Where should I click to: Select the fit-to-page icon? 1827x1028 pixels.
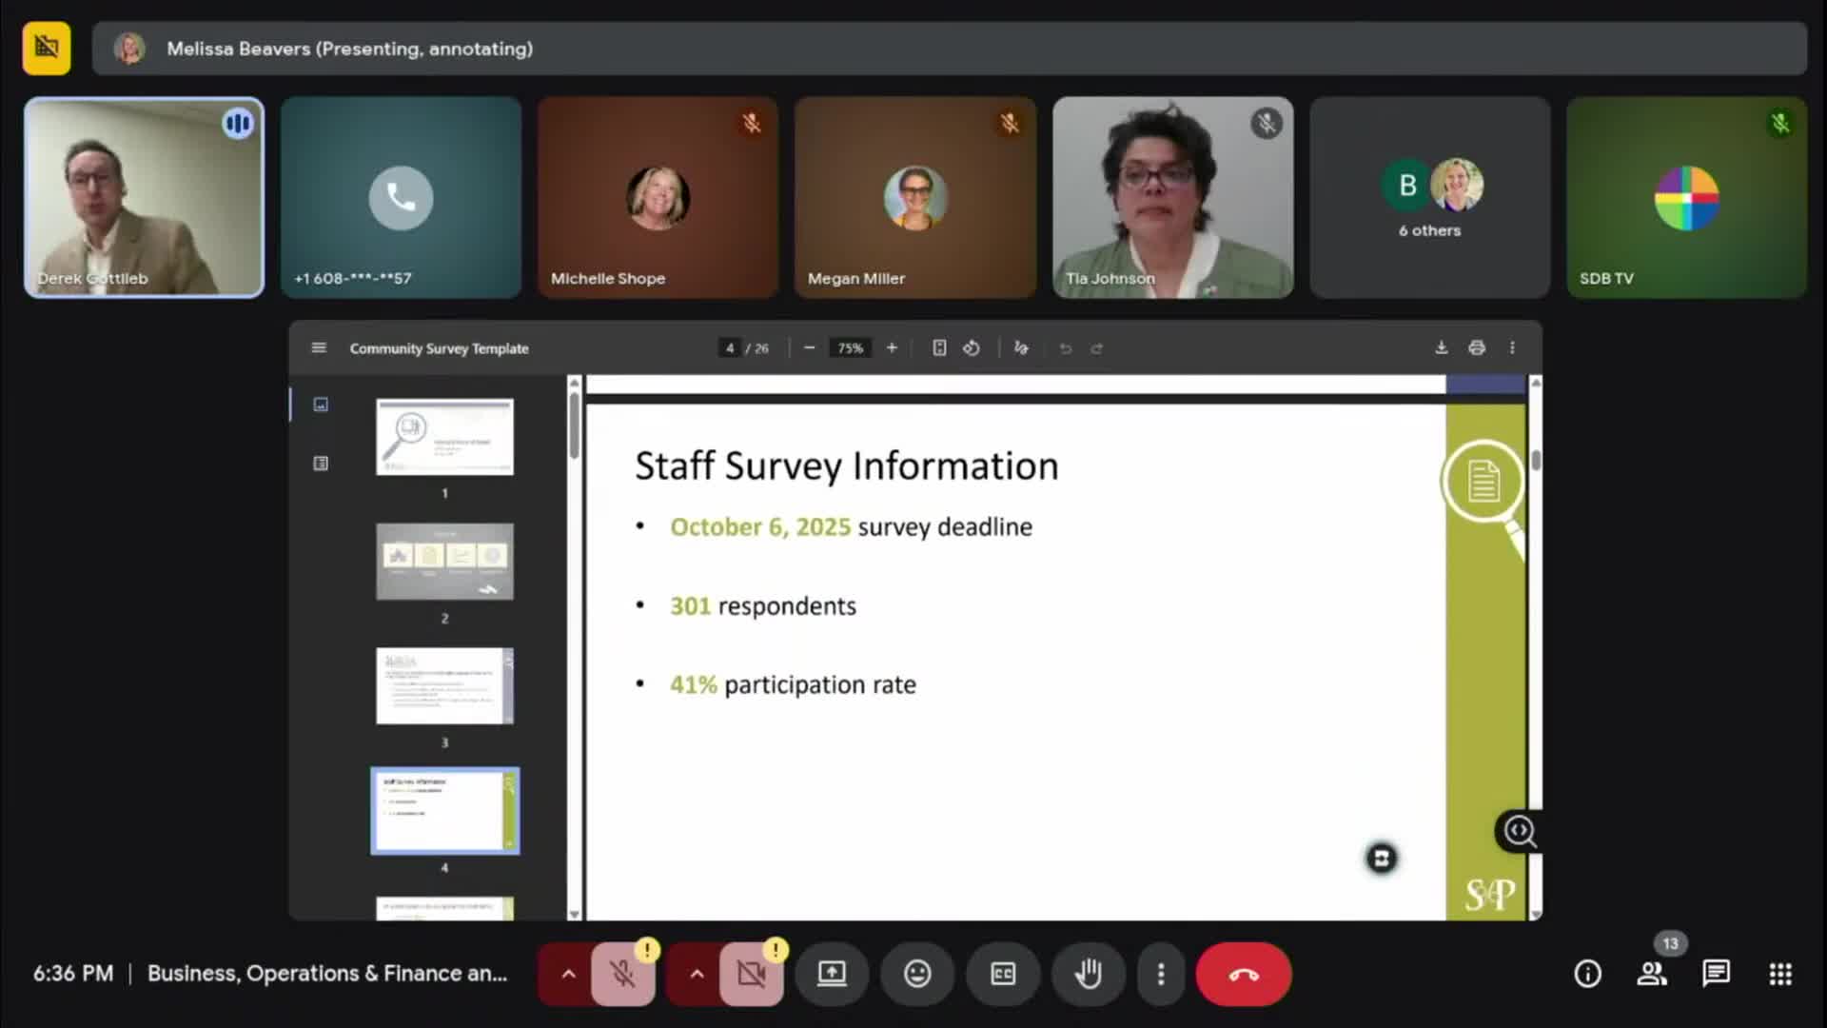pos(939,347)
